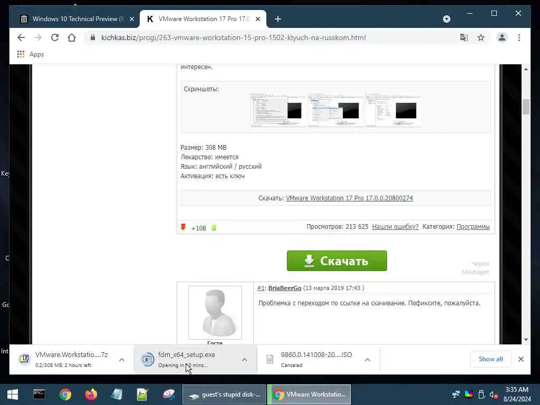This screenshot has height=405, width=540.
Task: Open the notepad-like taskbar icon
Action: 117,394
